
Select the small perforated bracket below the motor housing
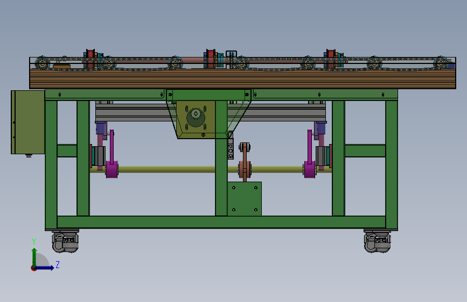(231, 148)
